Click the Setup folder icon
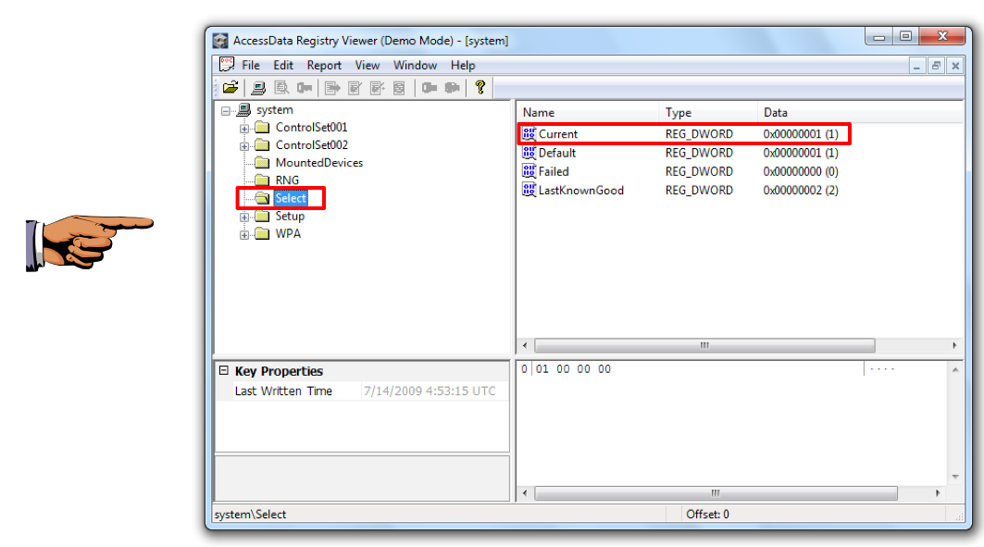 (262, 217)
